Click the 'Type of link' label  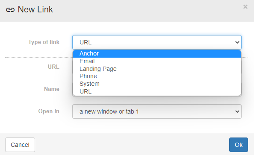(x=44, y=42)
